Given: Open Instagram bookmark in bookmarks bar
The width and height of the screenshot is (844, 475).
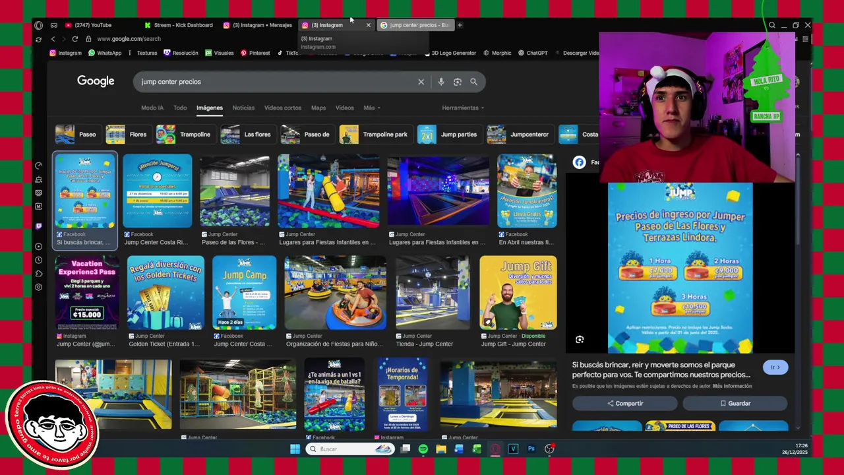Looking at the screenshot, I should 66,53.
